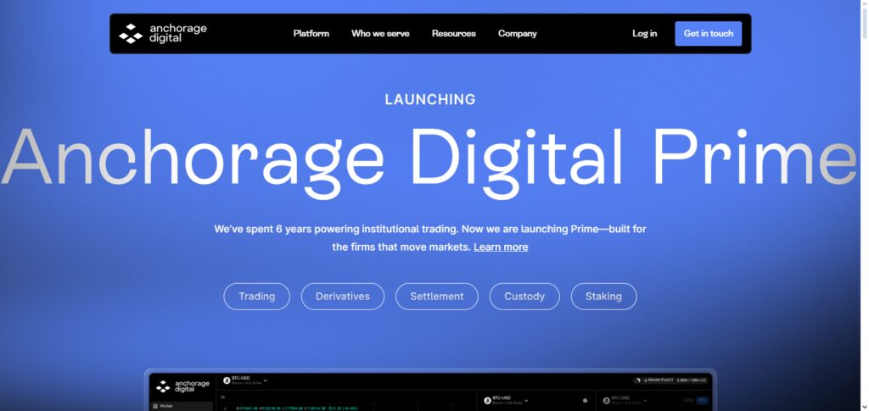Select the Staking pill
The height and width of the screenshot is (411, 869).
coord(603,297)
